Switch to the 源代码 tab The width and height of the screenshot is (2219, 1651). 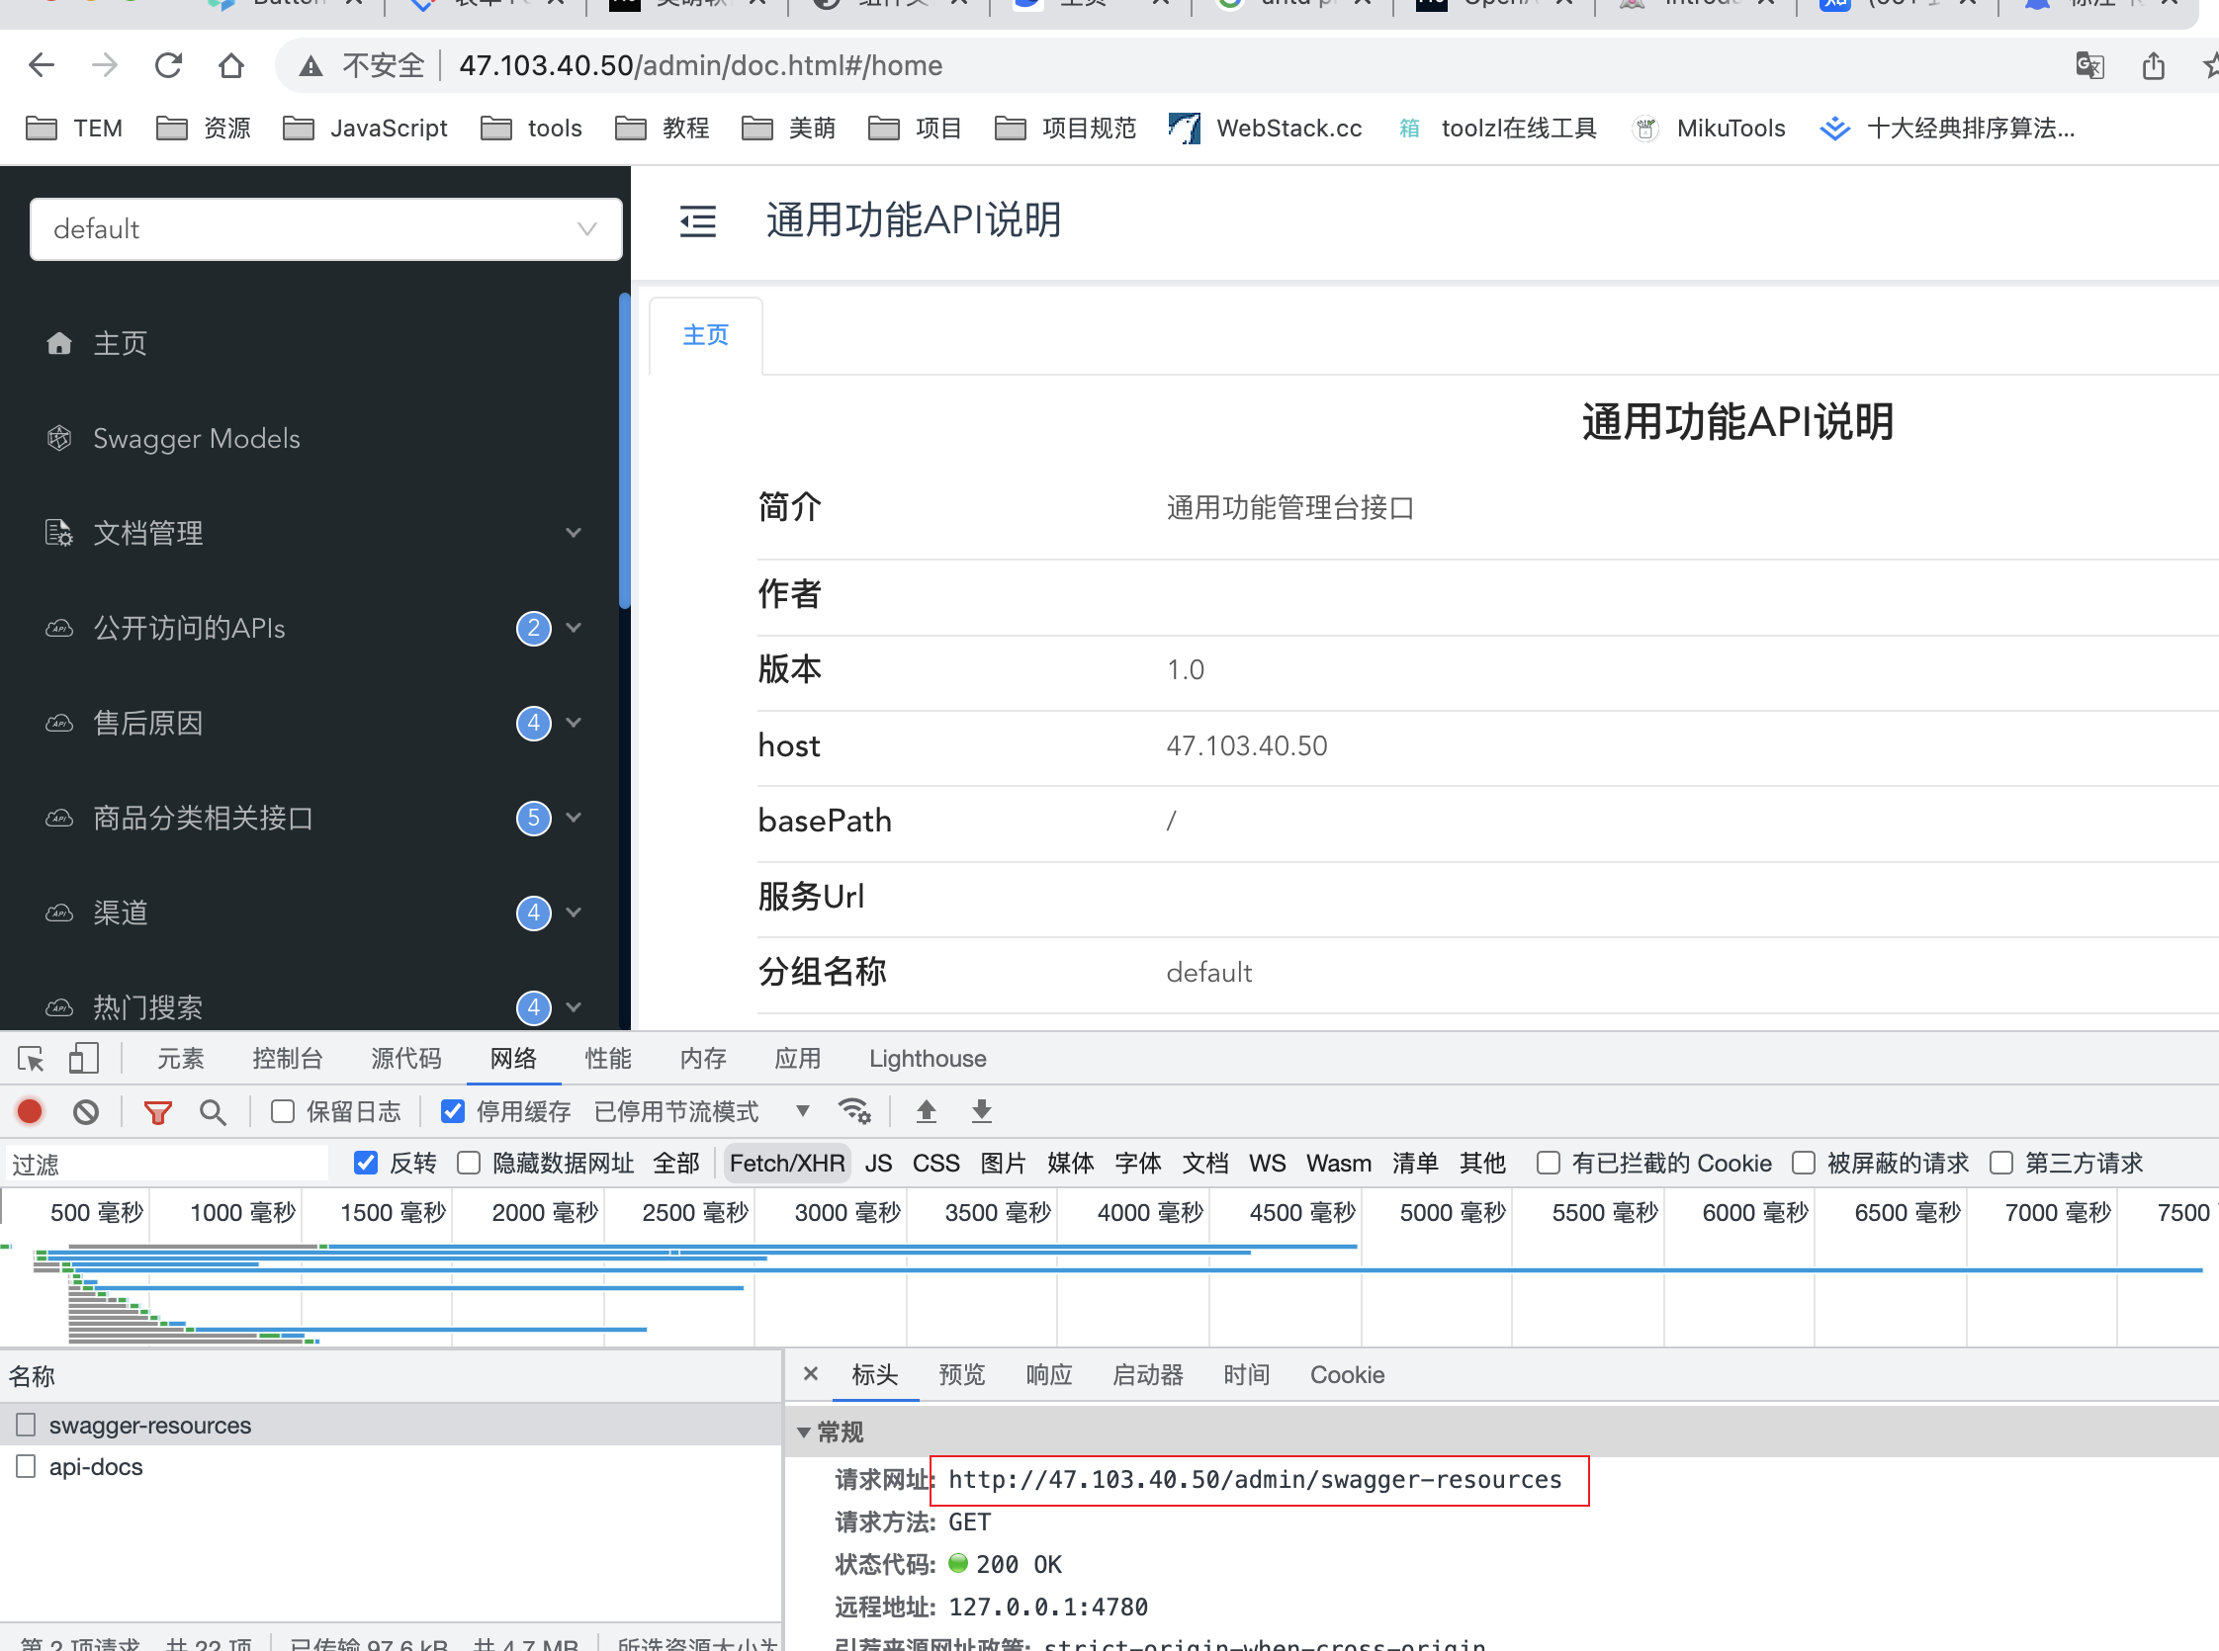pos(405,1059)
